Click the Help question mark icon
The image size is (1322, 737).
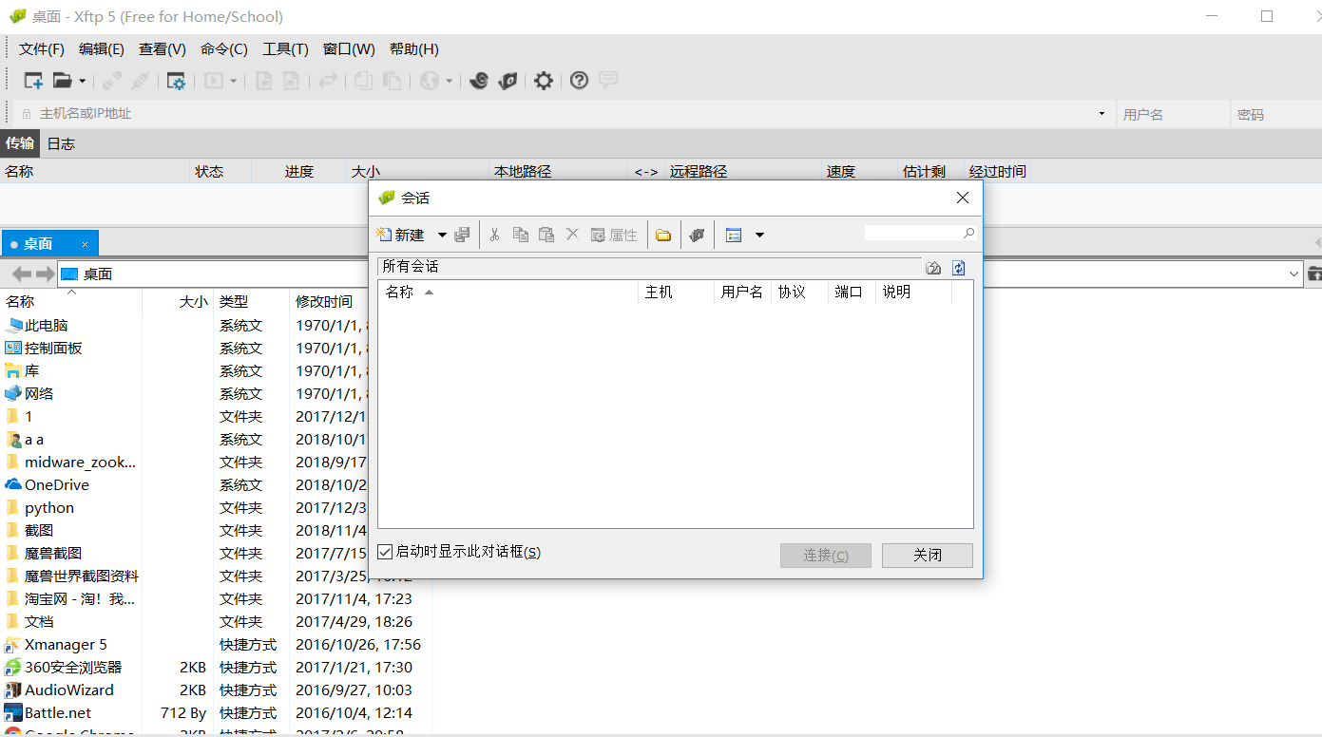[579, 81]
